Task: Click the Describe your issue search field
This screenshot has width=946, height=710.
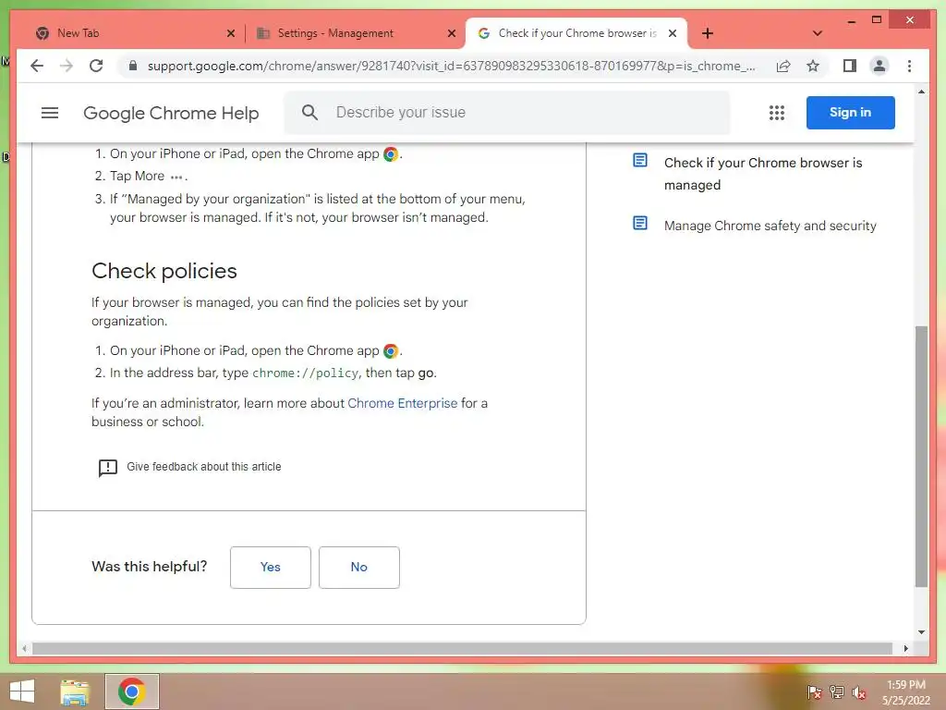Action: coord(507,112)
